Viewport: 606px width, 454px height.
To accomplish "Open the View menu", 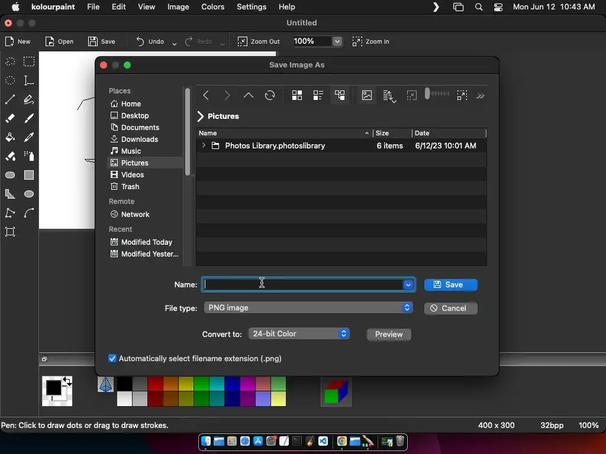I will click(x=147, y=7).
